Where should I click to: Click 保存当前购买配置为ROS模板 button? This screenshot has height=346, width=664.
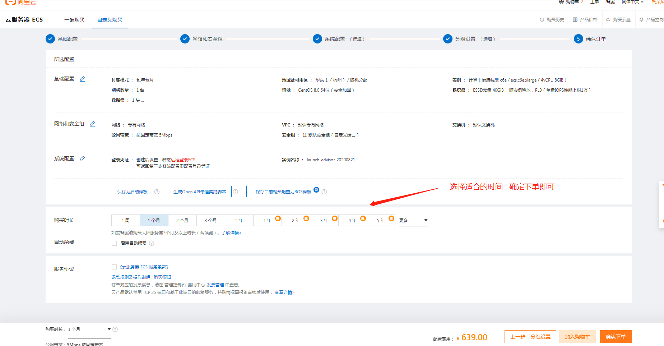point(283,192)
